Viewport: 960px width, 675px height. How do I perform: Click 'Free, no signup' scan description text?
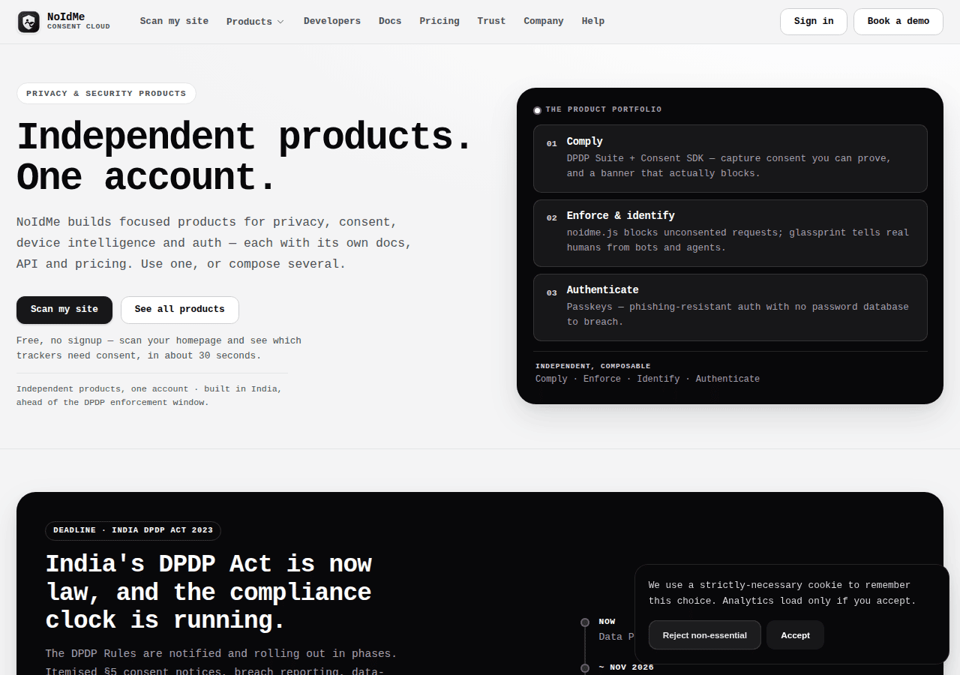pyautogui.click(x=159, y=348)
